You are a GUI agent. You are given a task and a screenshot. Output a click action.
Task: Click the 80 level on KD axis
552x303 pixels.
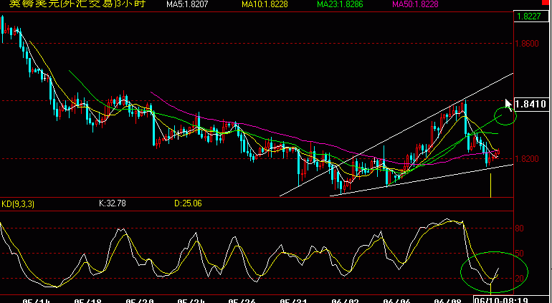pyautogui.click(x=519, y=229)
